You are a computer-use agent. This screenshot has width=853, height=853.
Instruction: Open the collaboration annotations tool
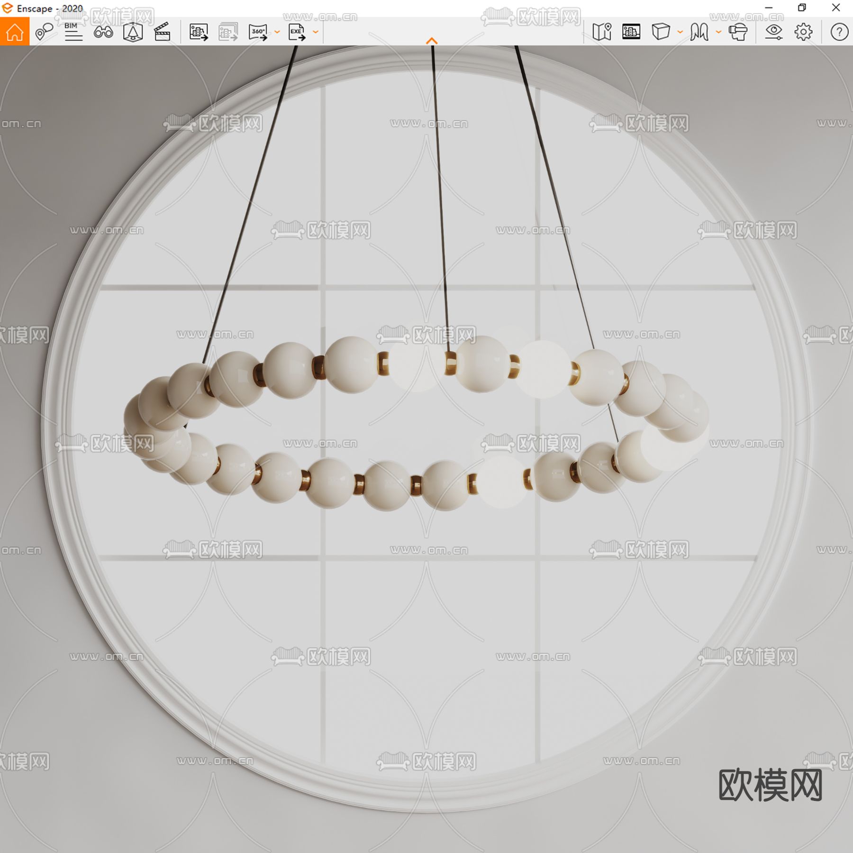click(44, 32)
